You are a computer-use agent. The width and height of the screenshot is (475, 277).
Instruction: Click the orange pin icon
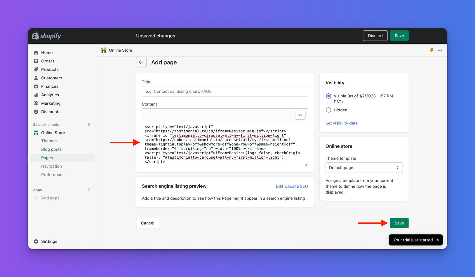pyautogui.click(x=431, y=50)
